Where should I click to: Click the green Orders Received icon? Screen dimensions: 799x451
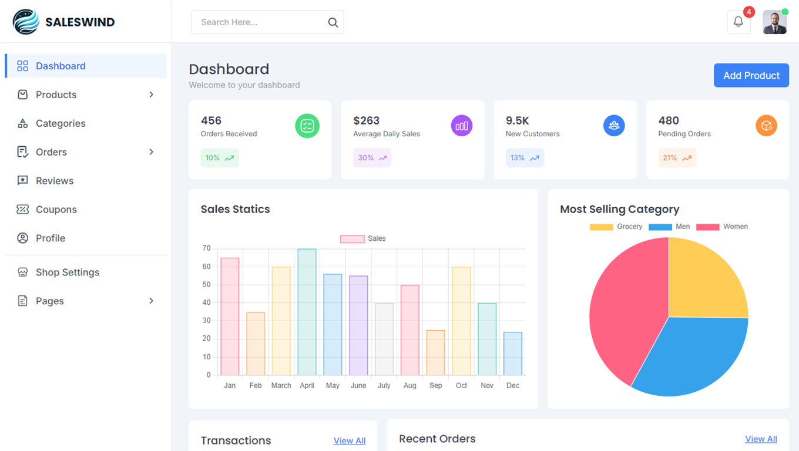coord(307,126)
